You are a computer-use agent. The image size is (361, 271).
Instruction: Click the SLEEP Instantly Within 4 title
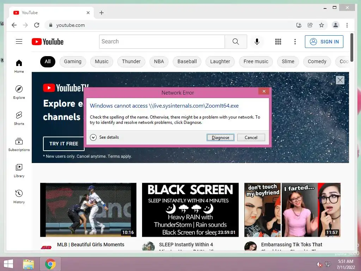(x=186, y=245)
